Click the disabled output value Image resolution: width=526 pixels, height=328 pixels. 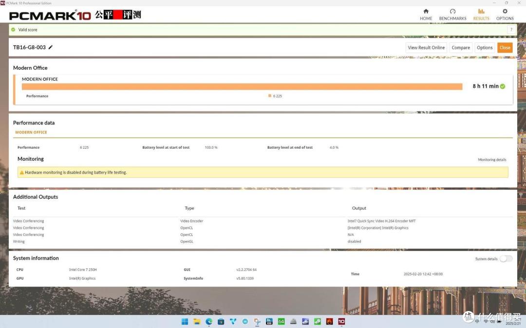354,242
